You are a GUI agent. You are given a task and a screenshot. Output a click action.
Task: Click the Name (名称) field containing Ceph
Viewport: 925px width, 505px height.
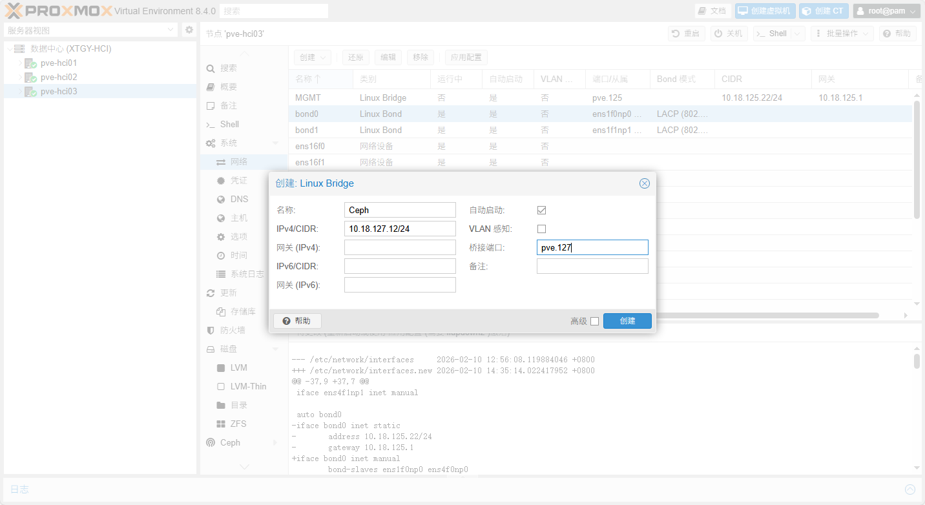tap(400, 210)
